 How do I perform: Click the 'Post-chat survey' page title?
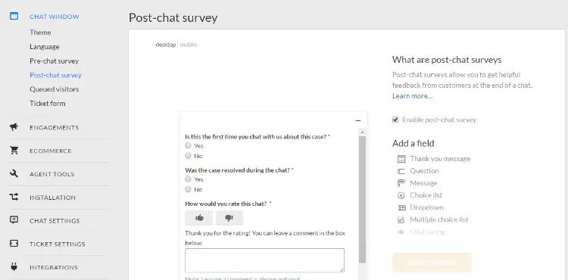tap(173, 17)
